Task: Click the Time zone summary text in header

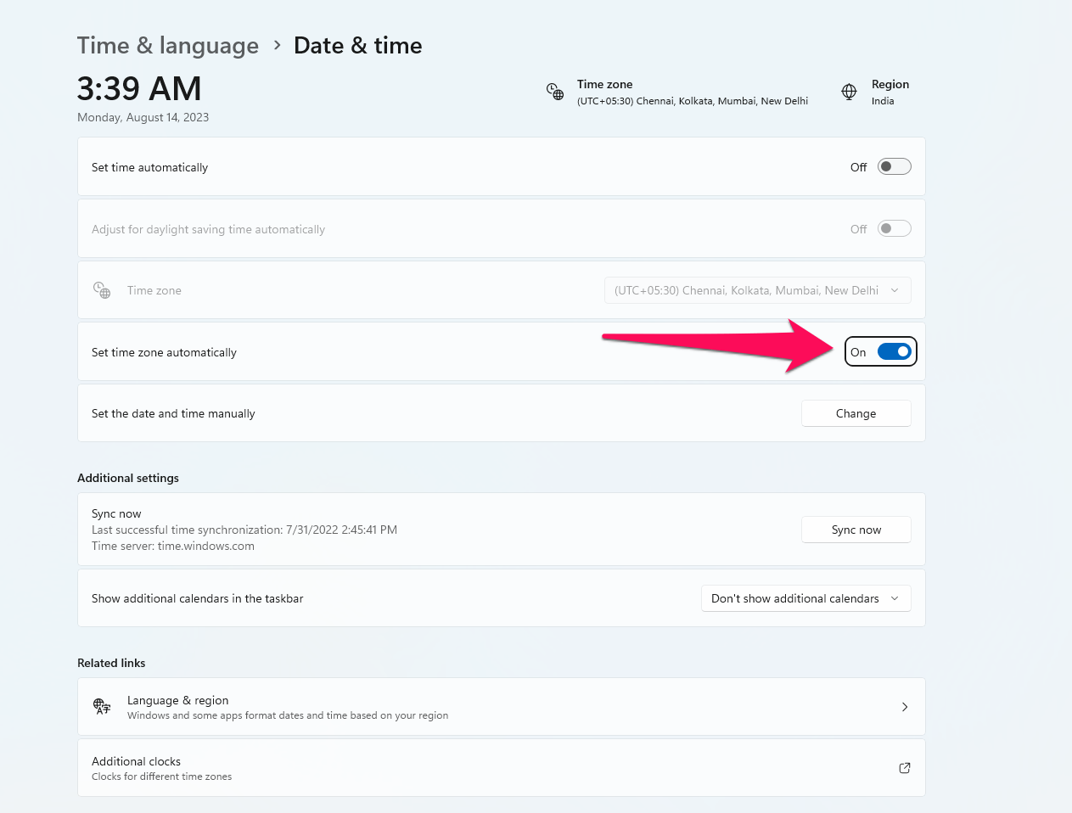Action: 692,92
